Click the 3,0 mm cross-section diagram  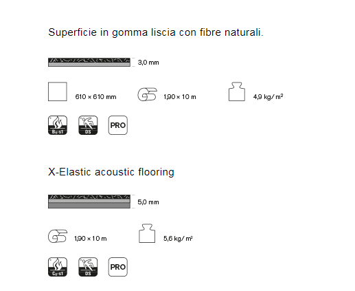89,62
